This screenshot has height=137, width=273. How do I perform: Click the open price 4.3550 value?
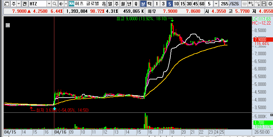[219, 11]
